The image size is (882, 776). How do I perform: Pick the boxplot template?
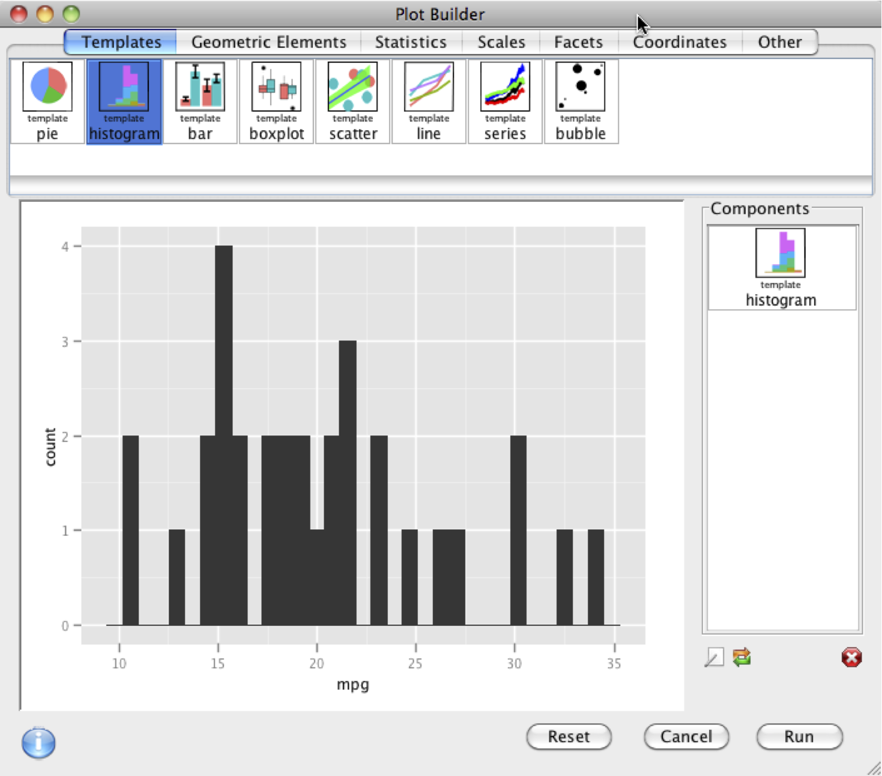pos(277,102)
